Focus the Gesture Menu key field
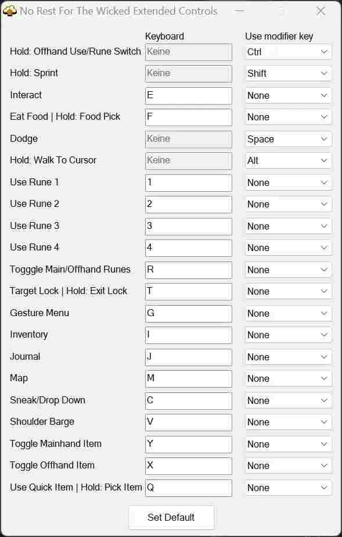Image resolution: width=342 pixels, height=537 pixels. (x=189, y=313)
